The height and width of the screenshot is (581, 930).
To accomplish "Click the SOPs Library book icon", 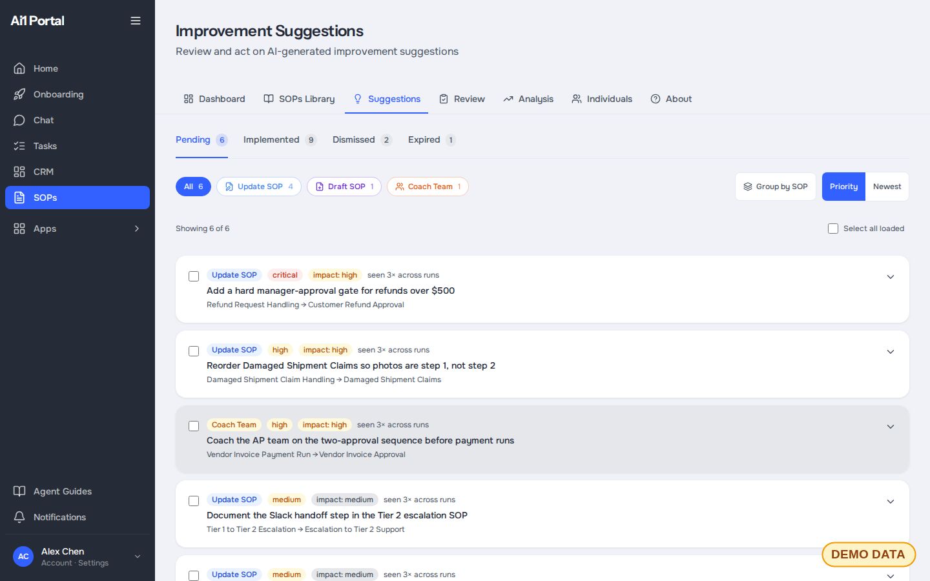I will [x=269, y=99].
